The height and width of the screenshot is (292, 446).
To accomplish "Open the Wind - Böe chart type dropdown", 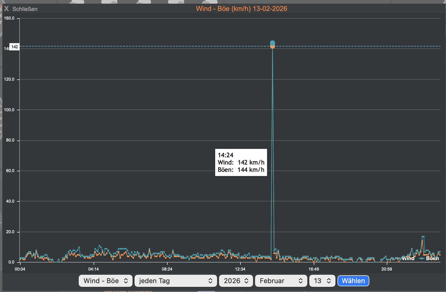I will pyautogui.click(x=106, y=281).
